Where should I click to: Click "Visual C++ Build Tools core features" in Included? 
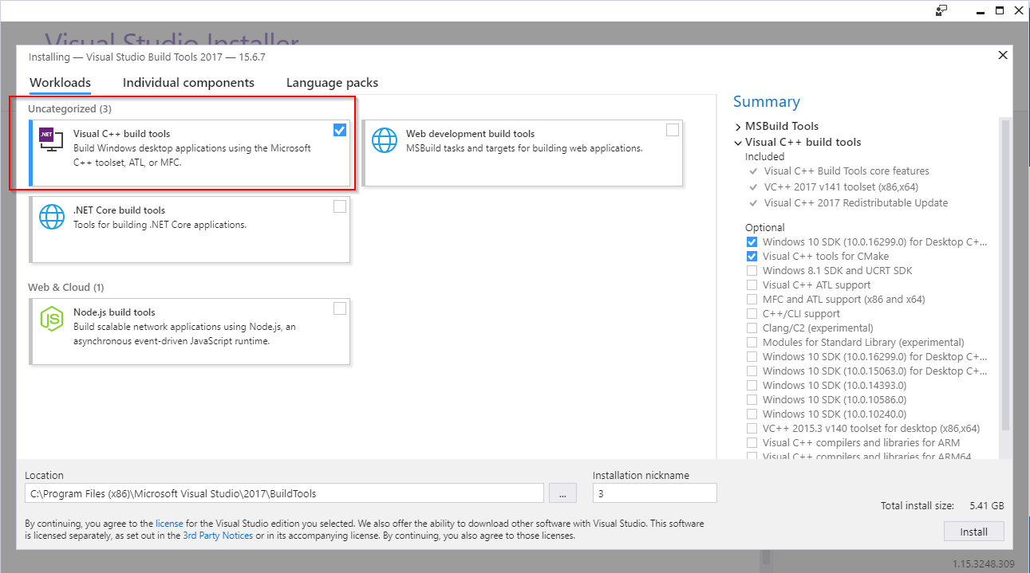(x=846, y=171)
